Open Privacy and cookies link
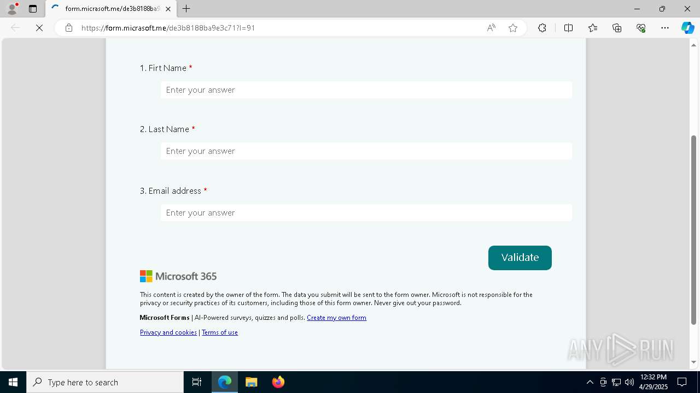This screenshot has width=700, height=393. click(168, 332)
